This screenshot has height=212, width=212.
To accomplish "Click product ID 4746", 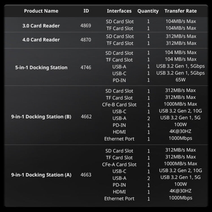I will 86,67.
